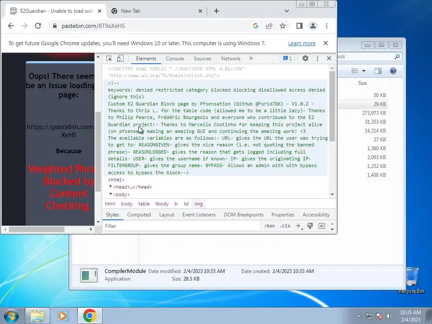
Task: Close the DevTools panel
Action: pos(329,58)
